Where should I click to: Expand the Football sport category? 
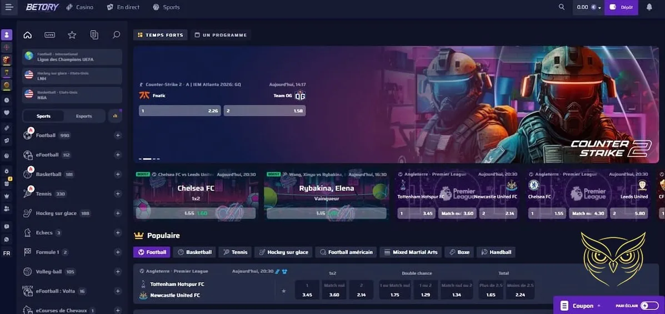pos(118,135)
